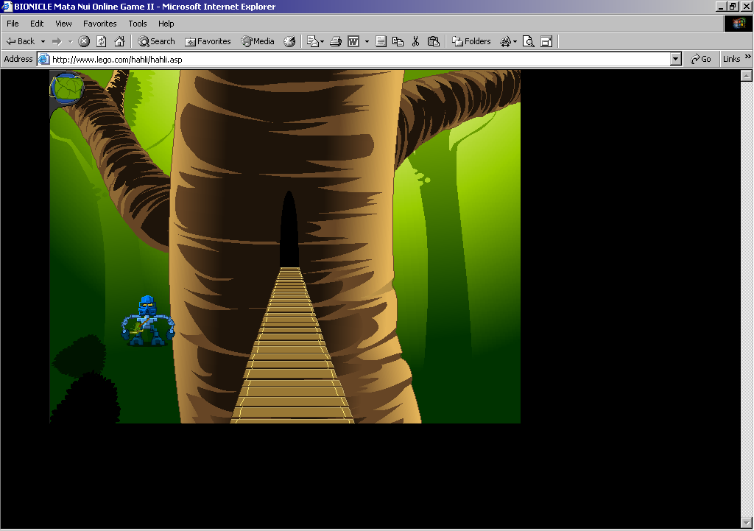The height and width of the screenshot is (531, 754).
Task: Open the Back button history dropdown arrow
Action: tap(43, 41)
